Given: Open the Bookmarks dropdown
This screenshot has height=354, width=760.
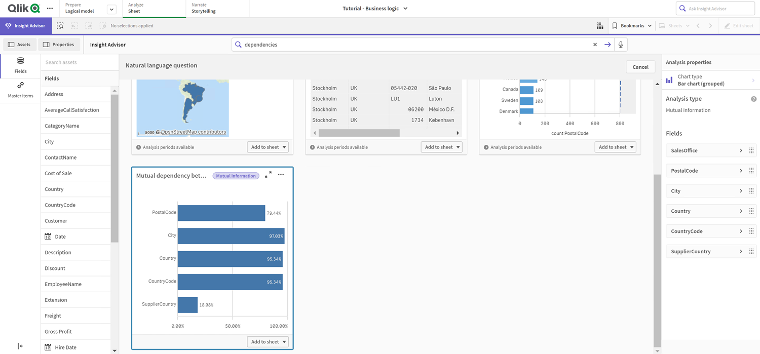Looking at the screenshot, I should [631, 25].
